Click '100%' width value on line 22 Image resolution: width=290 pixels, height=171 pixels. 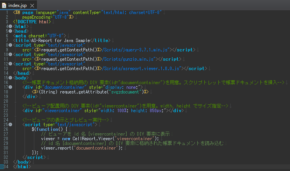point(122,111)
